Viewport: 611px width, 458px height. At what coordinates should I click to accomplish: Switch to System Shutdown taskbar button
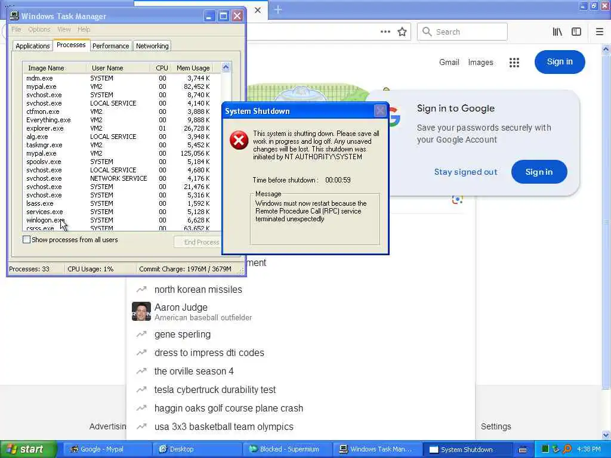467,450
